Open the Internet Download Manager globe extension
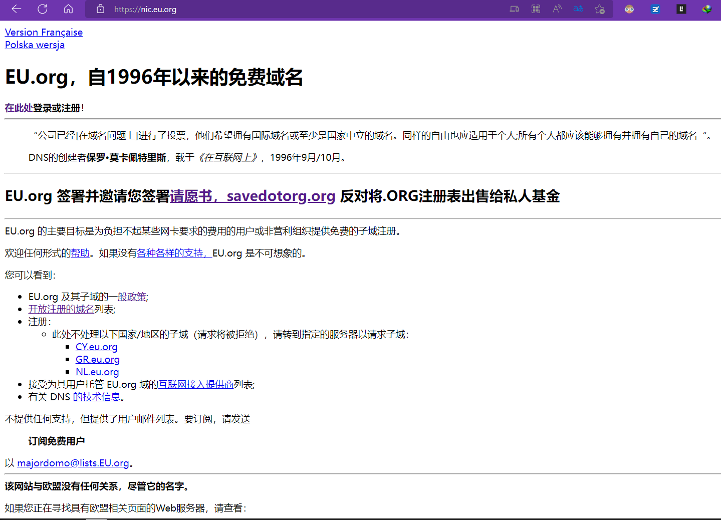 point(706,9)
